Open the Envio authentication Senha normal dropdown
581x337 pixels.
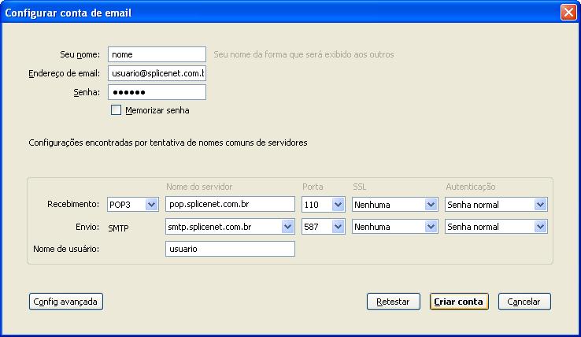click(x=496, y=227)
